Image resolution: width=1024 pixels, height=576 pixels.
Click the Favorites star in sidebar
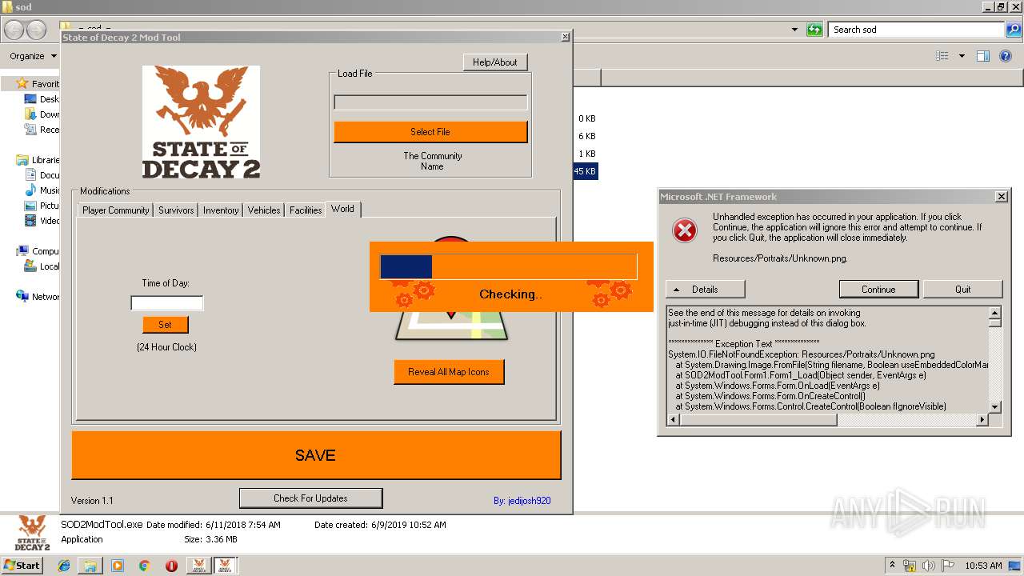click(x=23, y=83)
